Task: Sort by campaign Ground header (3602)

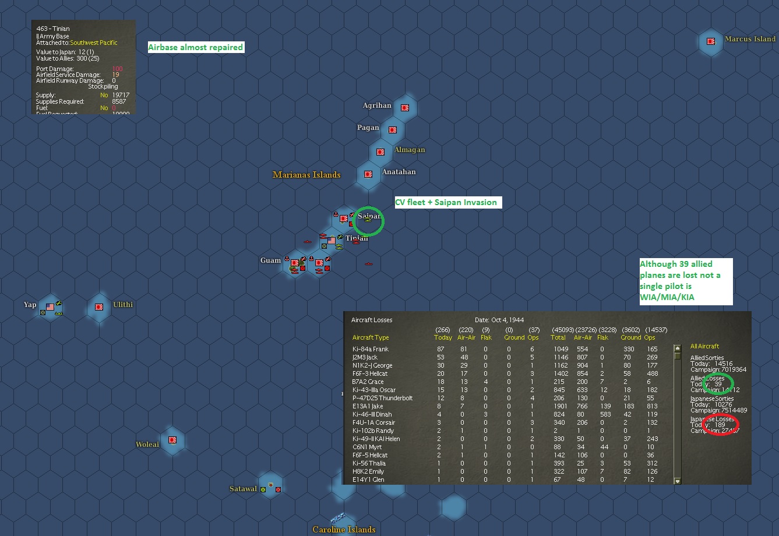Action: 632,337
